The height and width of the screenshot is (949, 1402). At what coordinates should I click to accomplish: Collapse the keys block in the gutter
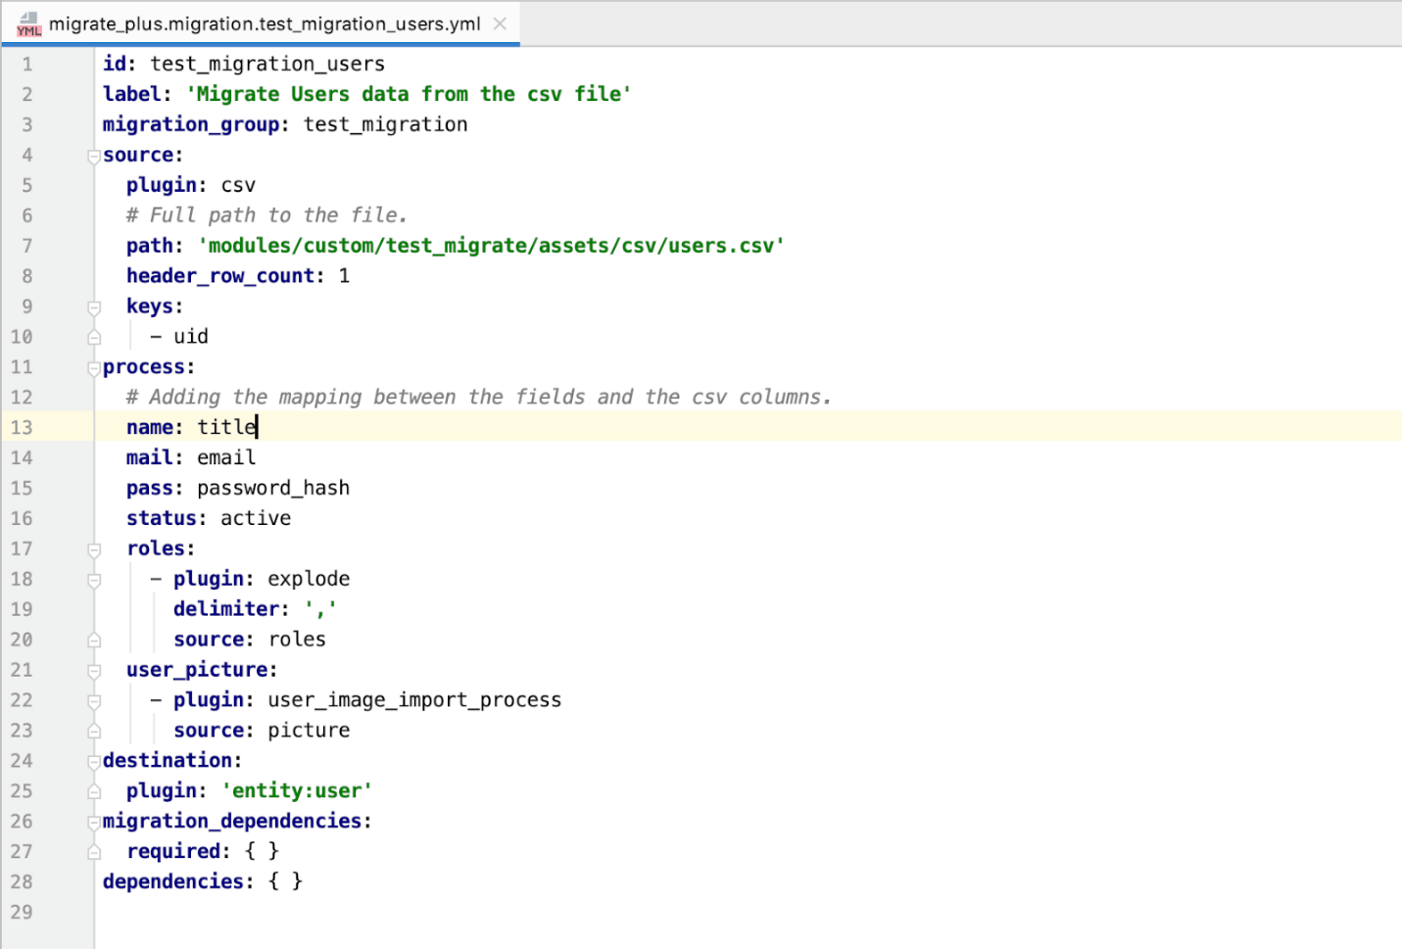point(94,307)
